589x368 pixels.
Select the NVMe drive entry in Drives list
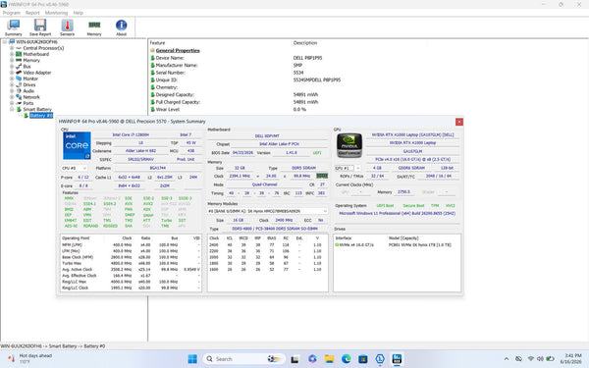(x=393, y=244)
